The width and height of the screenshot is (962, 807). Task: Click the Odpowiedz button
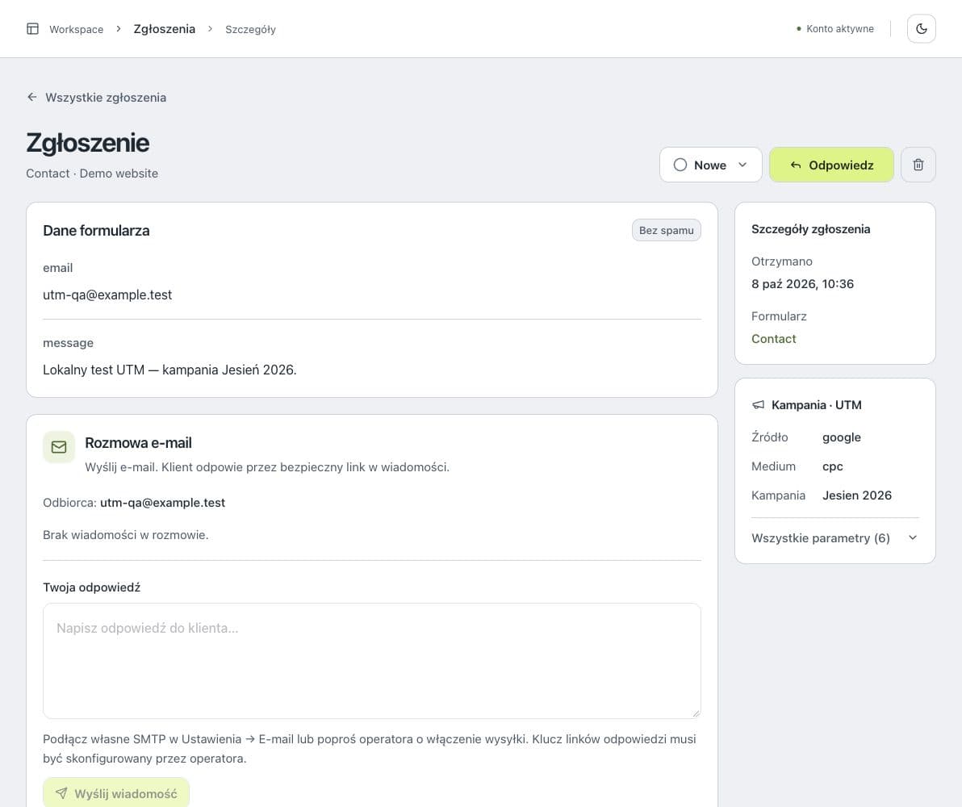pyautogui.click(x=831, y=165)
